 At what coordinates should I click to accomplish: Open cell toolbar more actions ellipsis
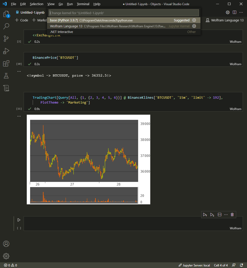point(226,215)
